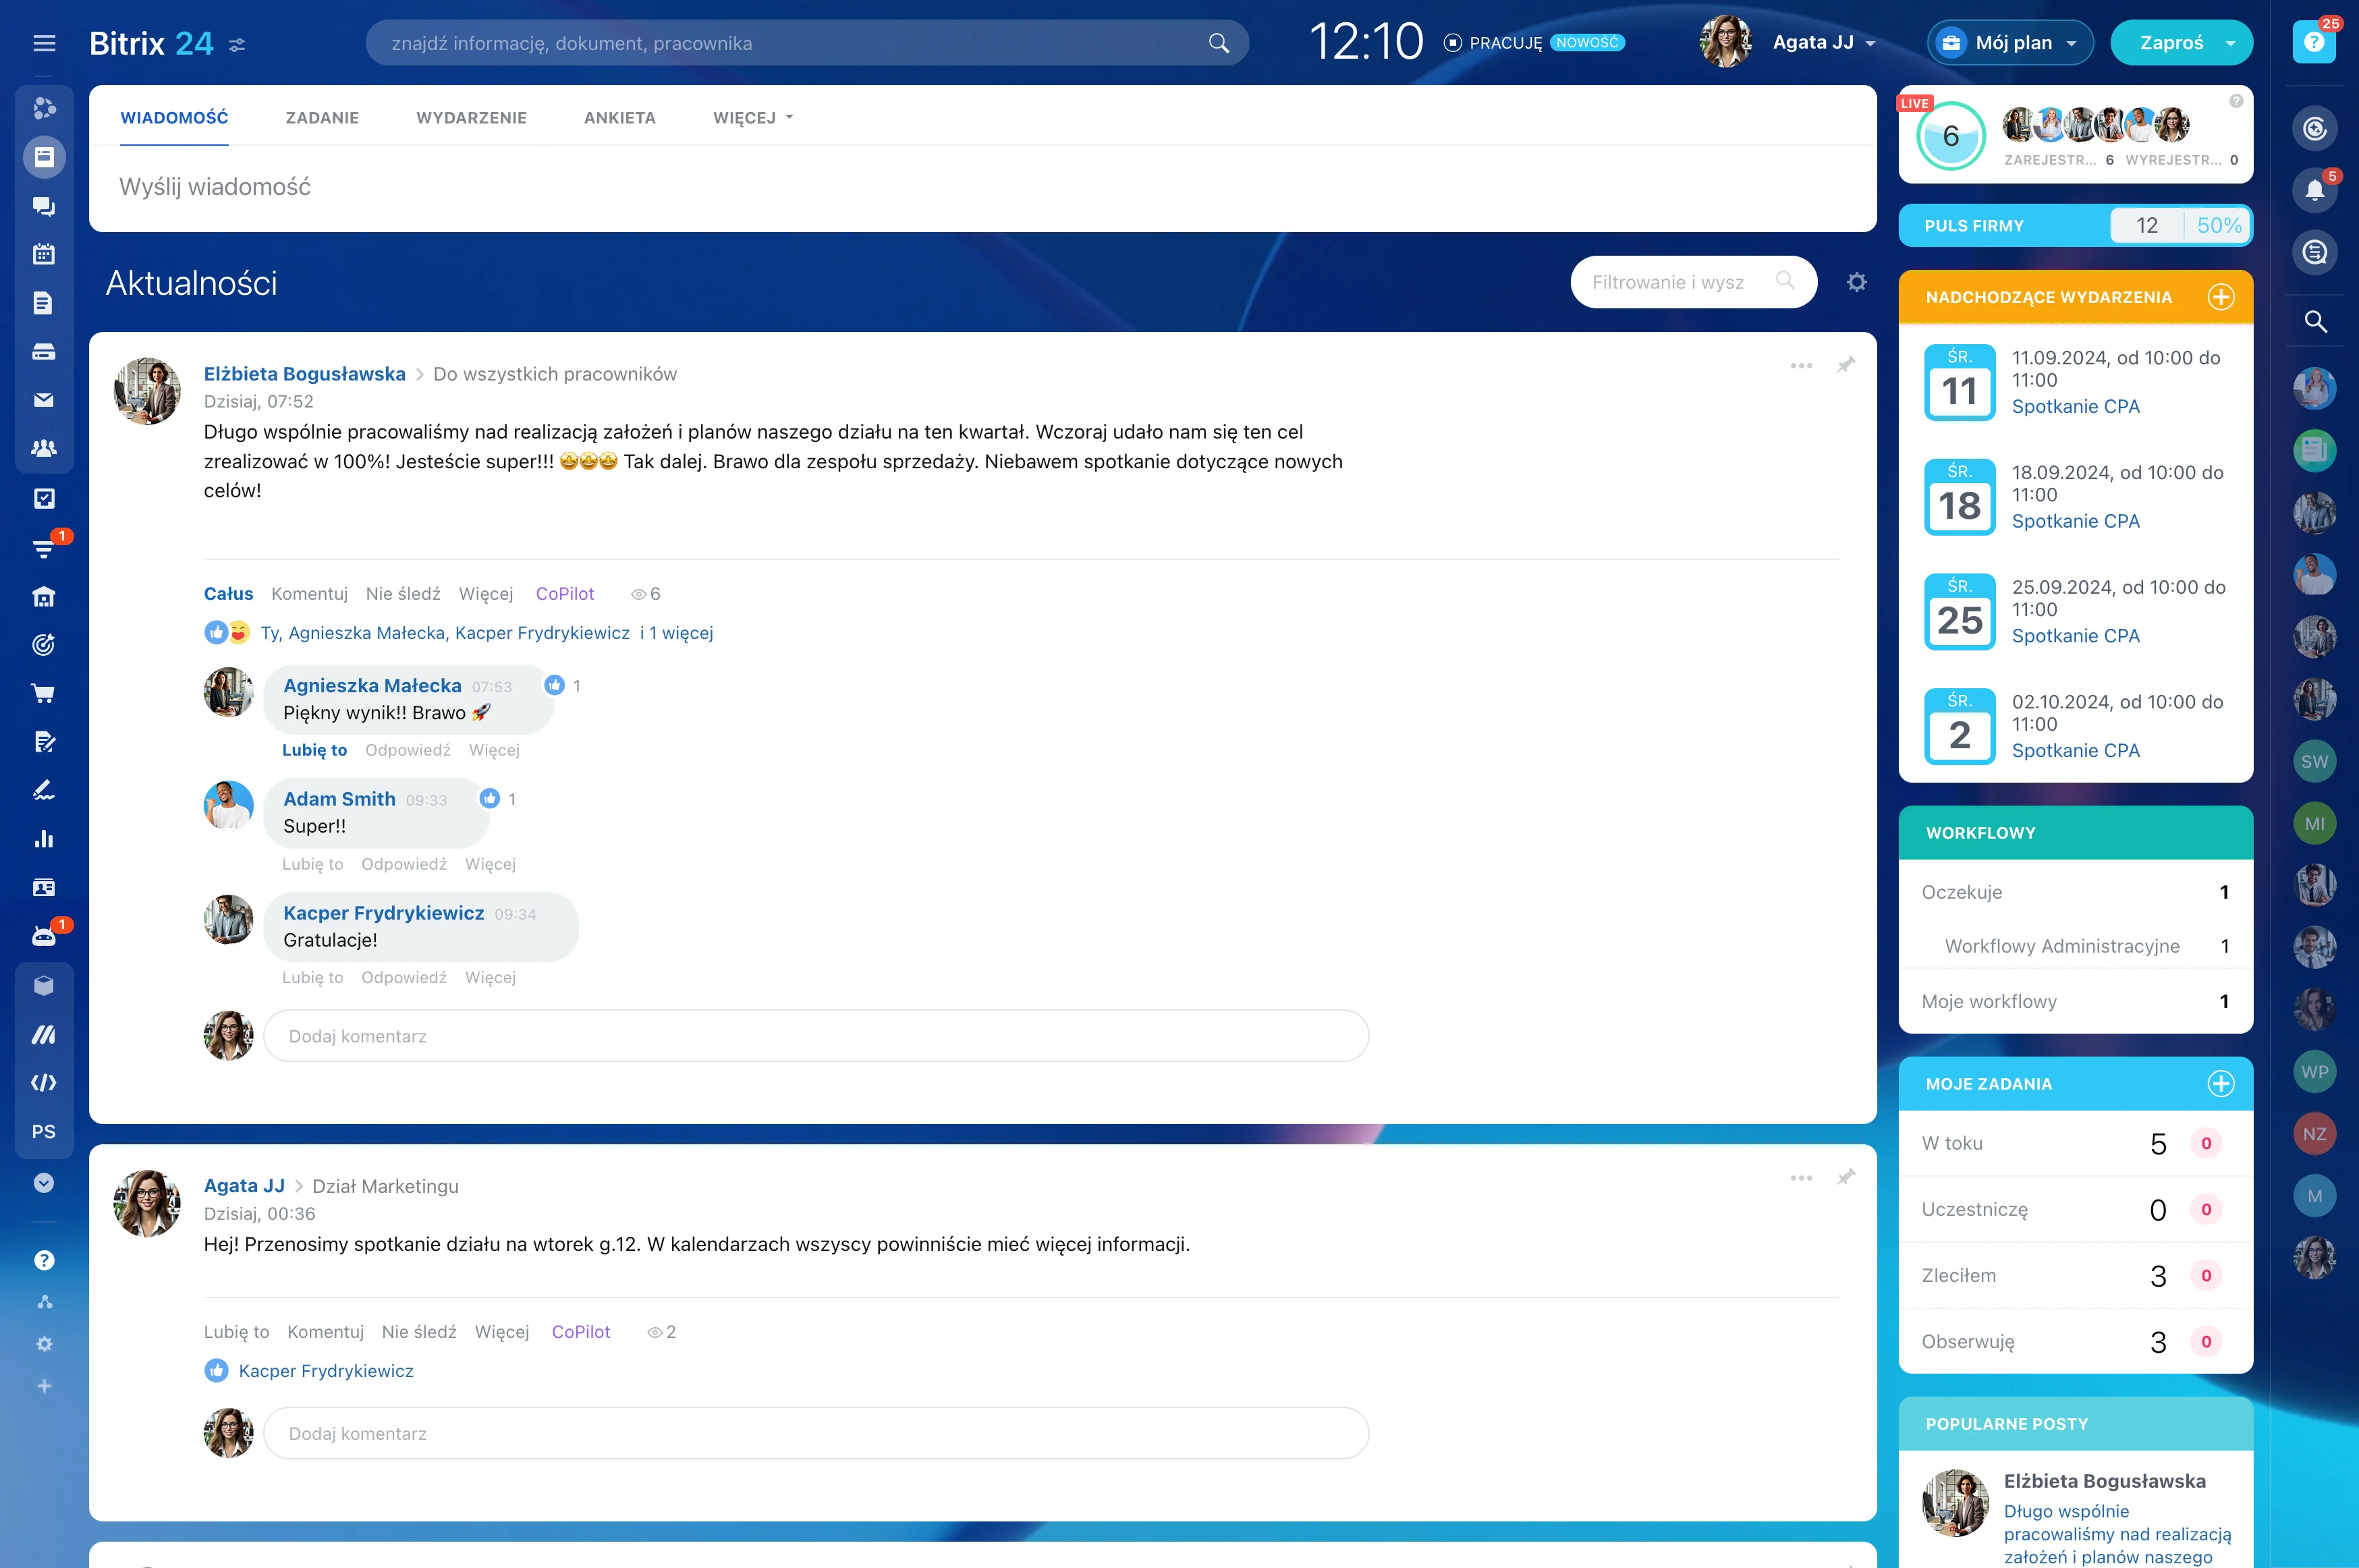Switch to the Zadanie tab
This screenshot has height=1568, width=2359.
pyautogui.click(x=322, y=118)
